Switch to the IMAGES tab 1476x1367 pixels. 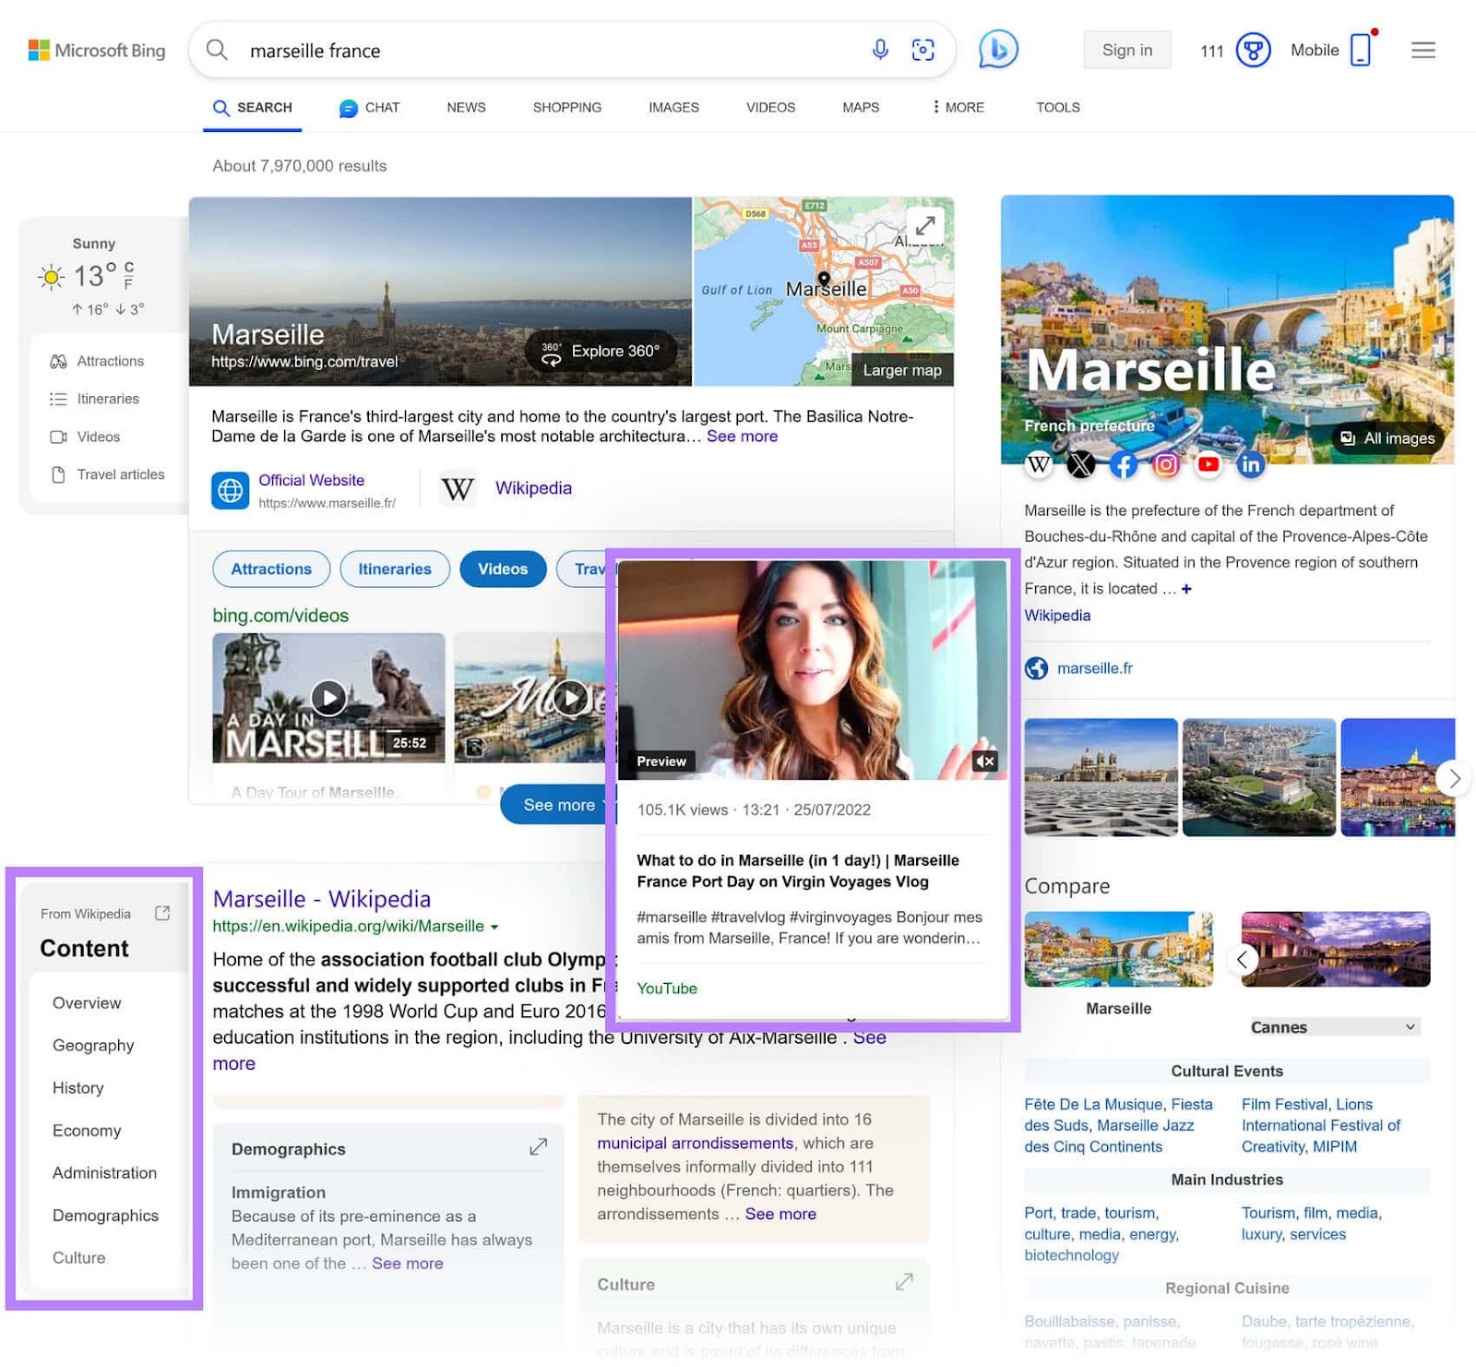click(673, 107)
